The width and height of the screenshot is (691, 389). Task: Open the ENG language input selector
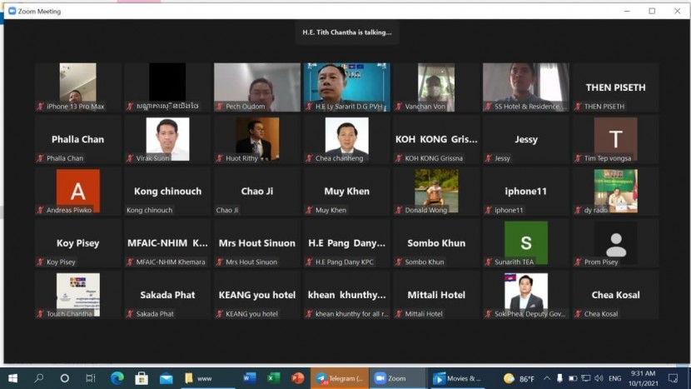click(615, 378)
